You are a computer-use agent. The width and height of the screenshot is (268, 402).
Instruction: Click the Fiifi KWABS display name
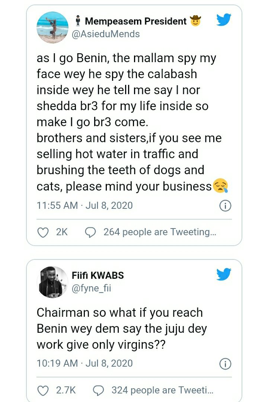pos(98,275)
